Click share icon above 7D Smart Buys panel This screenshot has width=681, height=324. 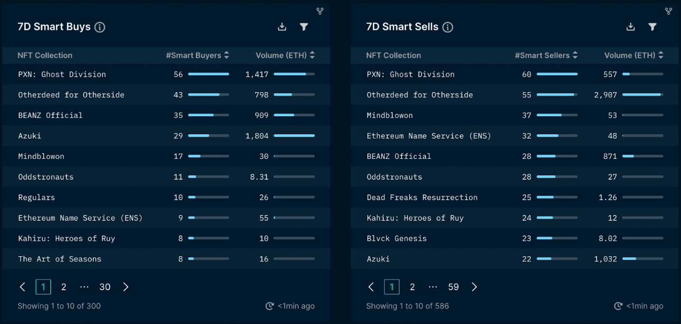pos(320,11)
